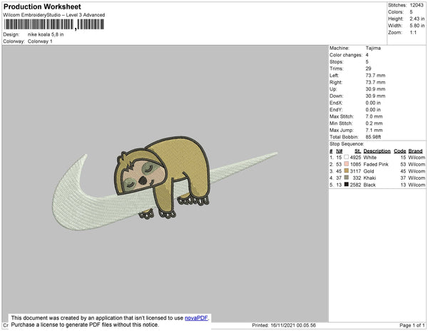
Task: Select the Faded Pink color swatch
Action: [x=347, y=164]
